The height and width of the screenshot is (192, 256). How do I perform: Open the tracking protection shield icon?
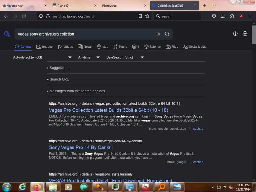coord(41,16)
